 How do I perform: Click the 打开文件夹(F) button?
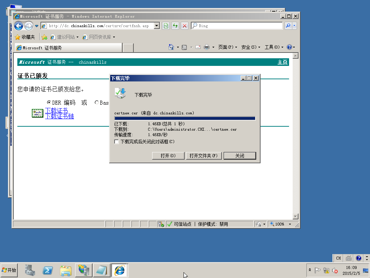coord(204,156)
